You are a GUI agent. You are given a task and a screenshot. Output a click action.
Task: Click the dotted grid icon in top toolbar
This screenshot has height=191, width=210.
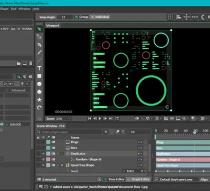point(170,17)
